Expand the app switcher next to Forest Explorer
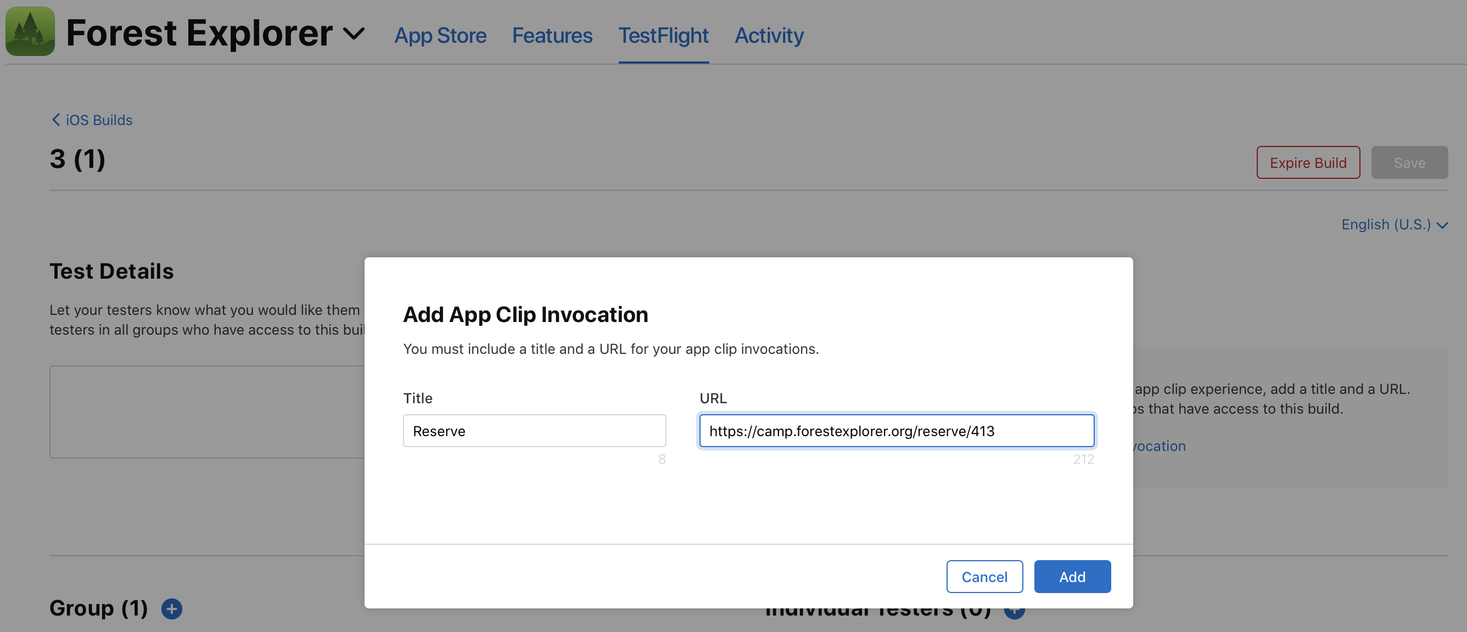 (x=354, y=33)
